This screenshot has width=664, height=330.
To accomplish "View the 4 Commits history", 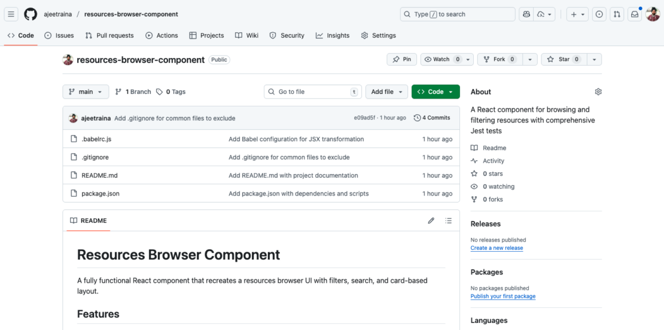I will coord(432,118).
